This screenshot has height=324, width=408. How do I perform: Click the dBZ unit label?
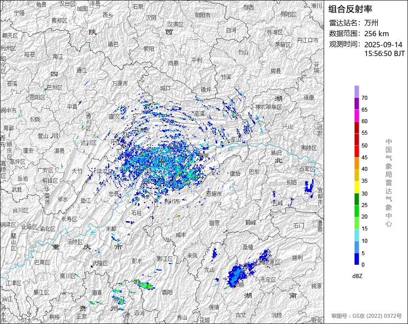357,276
